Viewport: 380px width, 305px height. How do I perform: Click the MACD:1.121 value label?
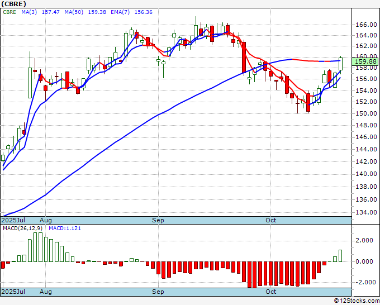[x=65, y=228]
